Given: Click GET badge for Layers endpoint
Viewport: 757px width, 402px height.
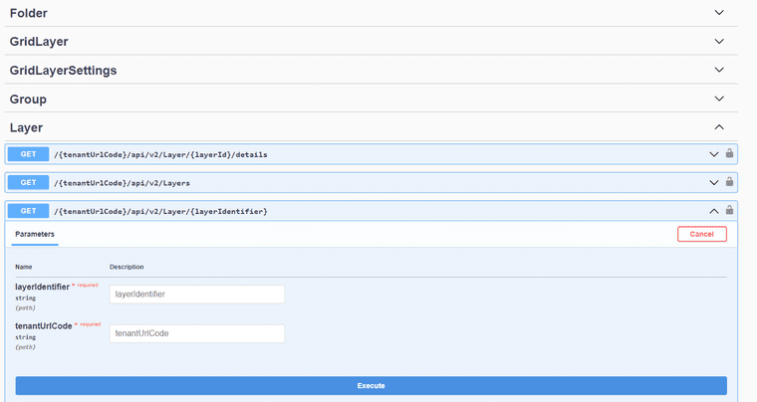Looking at the screenshot, I should tap(28, 183).
